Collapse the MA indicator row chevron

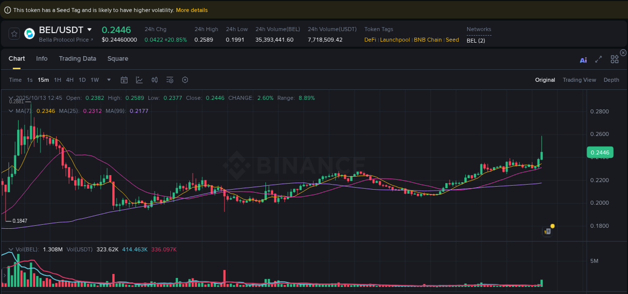(x=11, y=111)
